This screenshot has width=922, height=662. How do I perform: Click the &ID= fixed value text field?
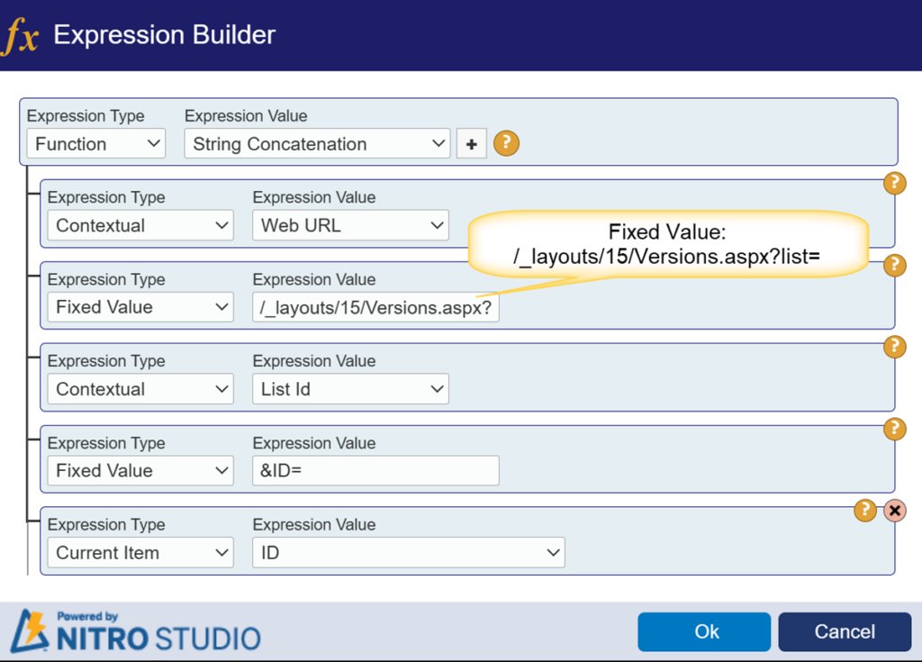click(375, 471)
